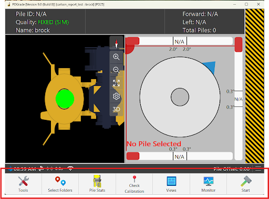
Task: Click the sync arrows status icon
Action: [x=42, y=169]
